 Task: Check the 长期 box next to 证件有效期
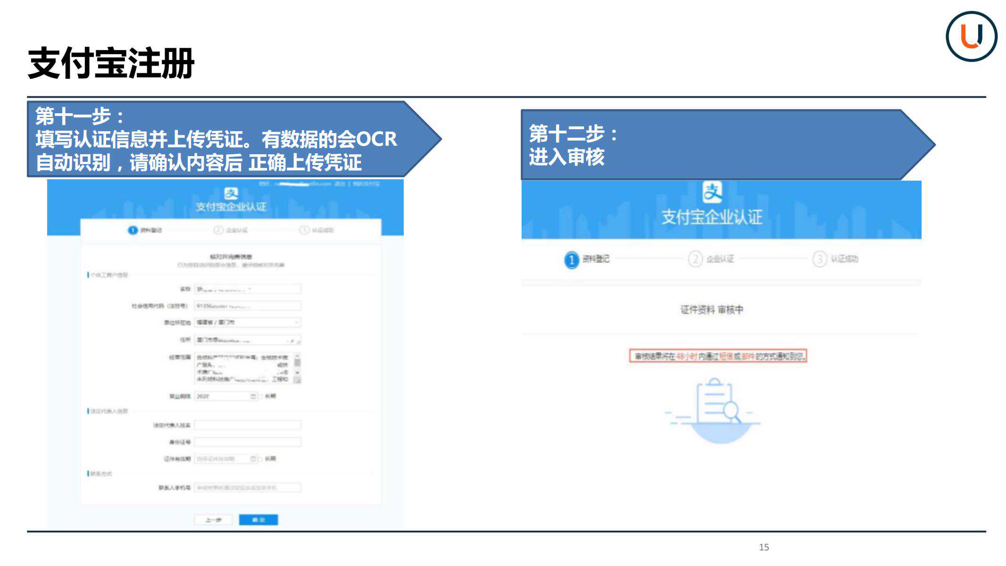[260, 458]
